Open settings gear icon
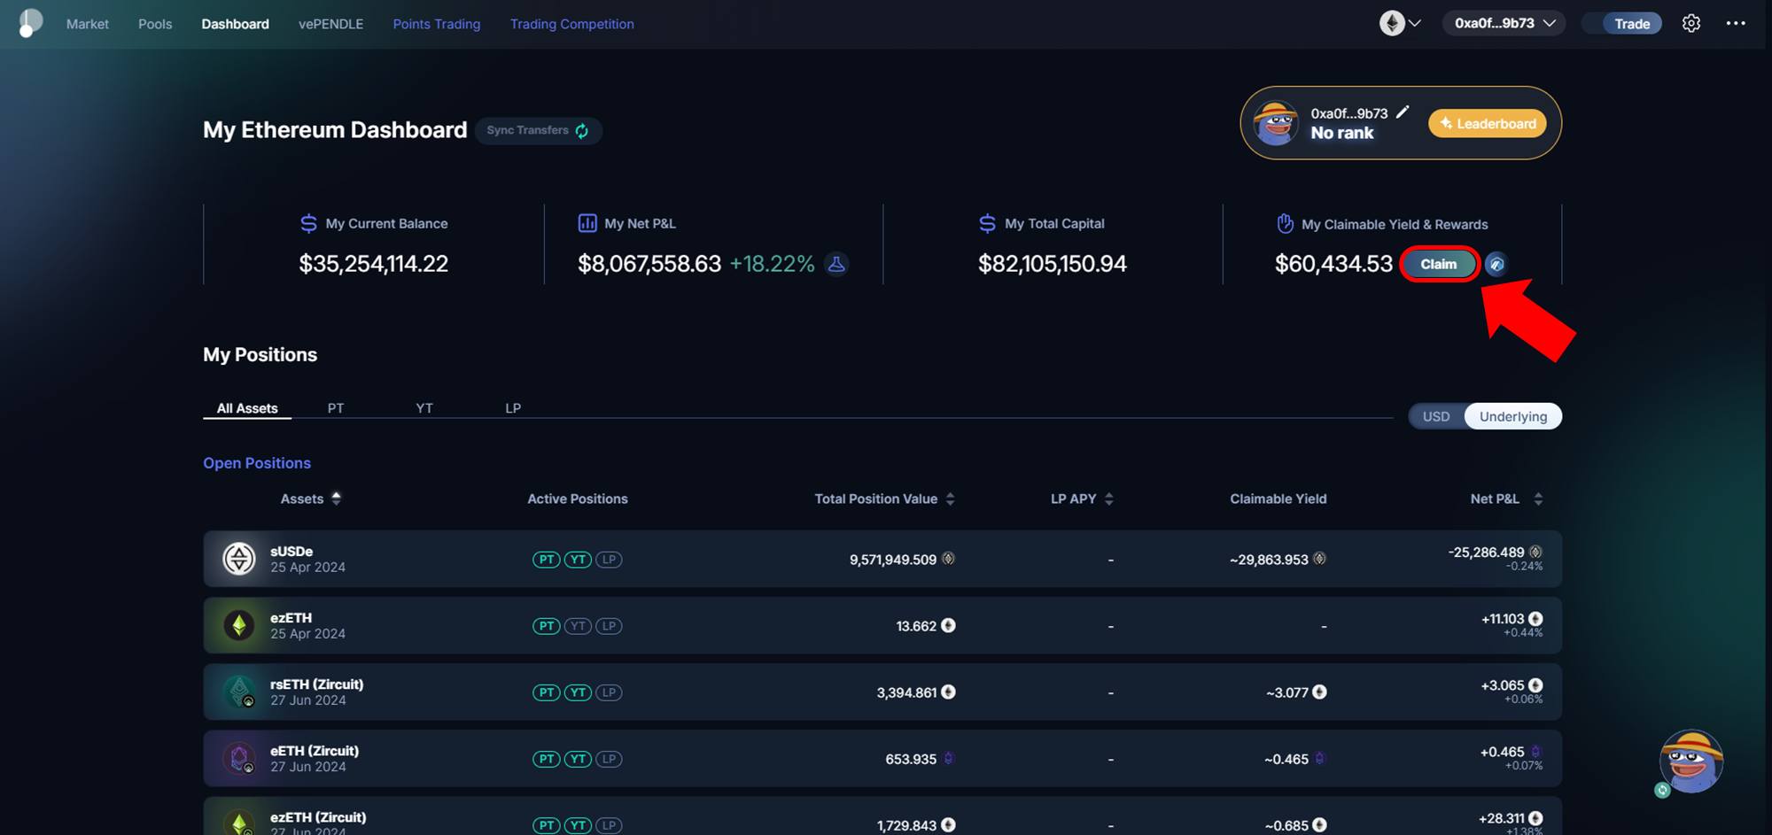 click(1690, 24)
